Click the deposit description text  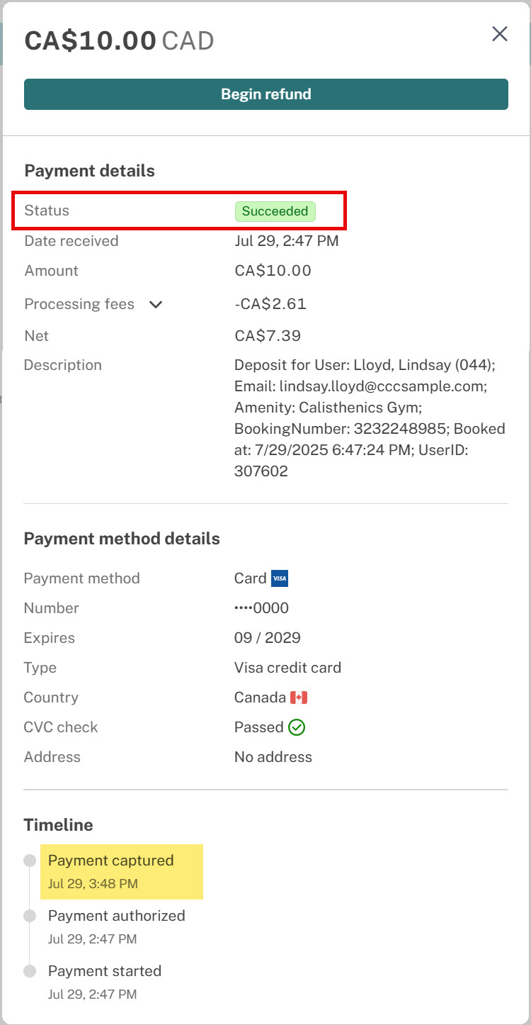point(370,418)
